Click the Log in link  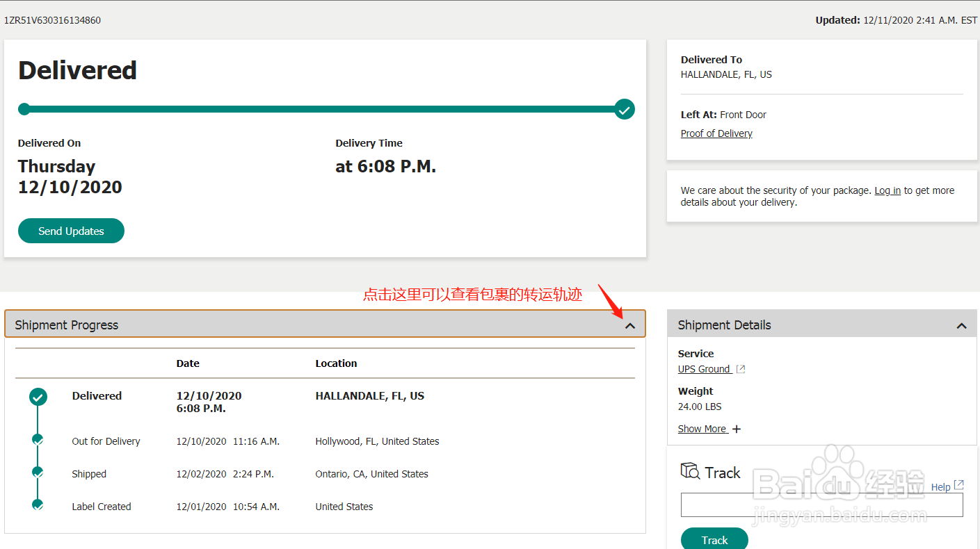click(887, 190)
